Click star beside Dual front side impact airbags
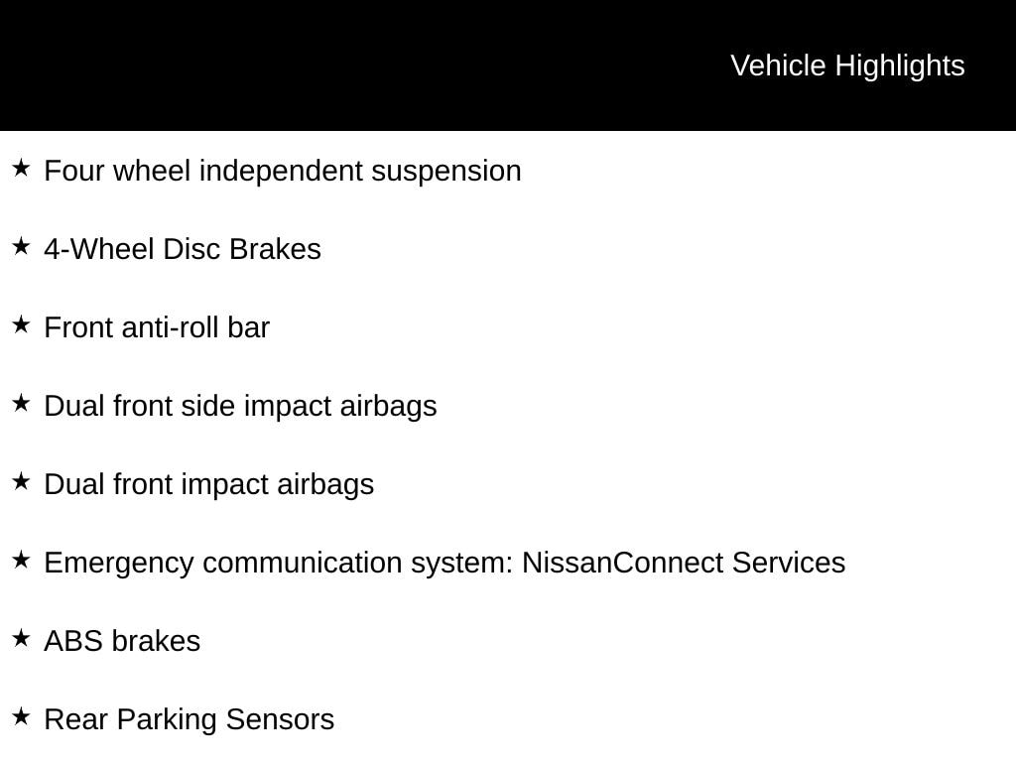Viewport: 1016px width, 762px height. (22, 404)
